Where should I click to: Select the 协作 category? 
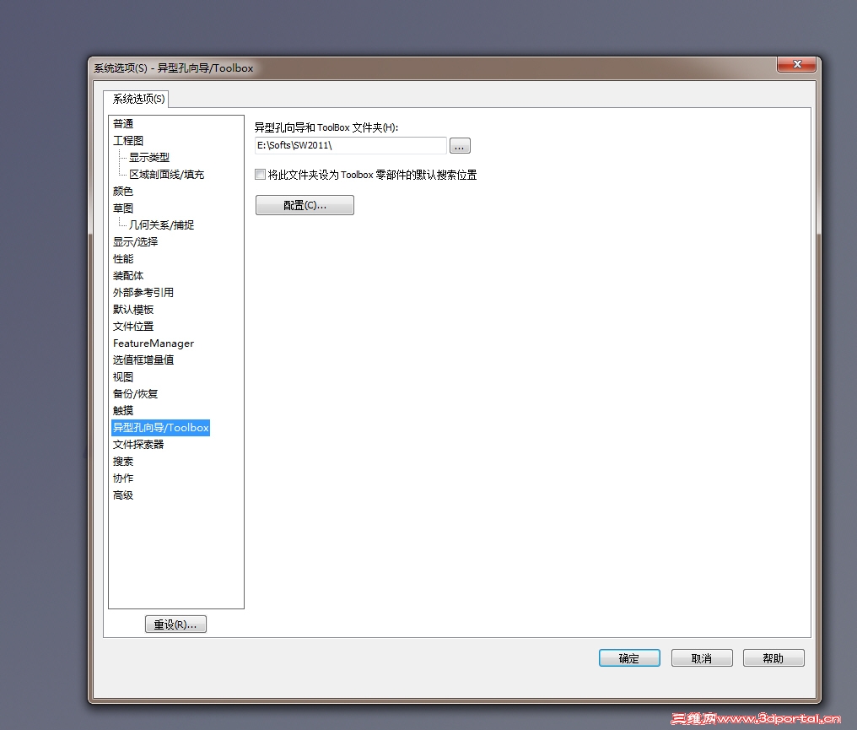pyautogui.click(x=123, y=478)
